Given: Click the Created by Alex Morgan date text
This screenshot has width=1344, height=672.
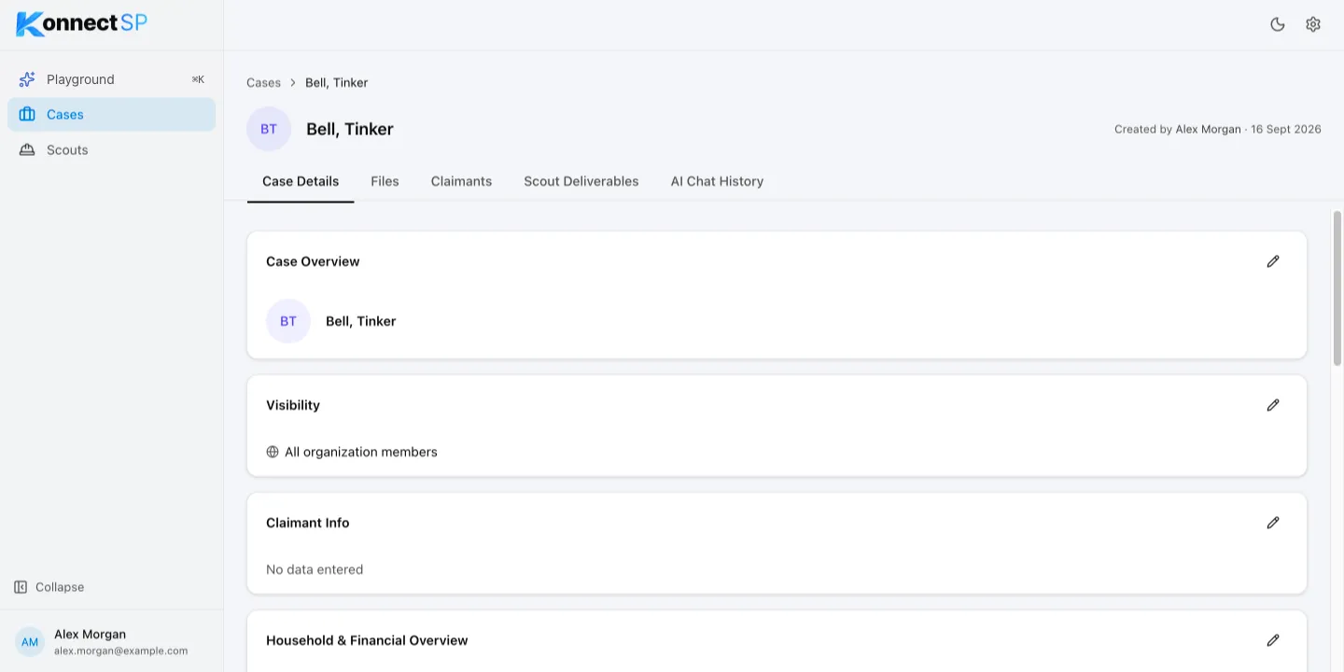Looking at the screenshot, I should click(x=1218, y=130).
